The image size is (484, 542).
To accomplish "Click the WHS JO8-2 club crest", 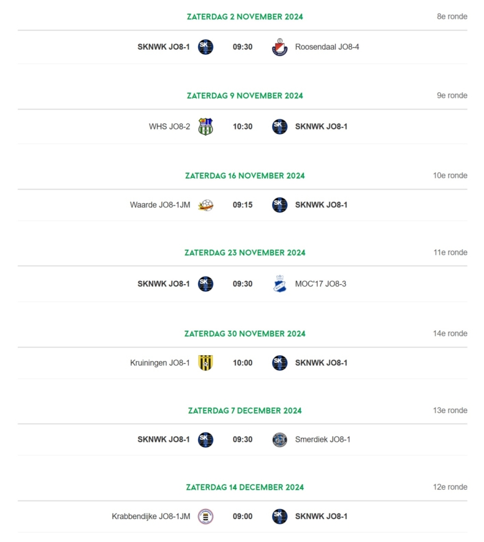I will (x=206, y=126).
